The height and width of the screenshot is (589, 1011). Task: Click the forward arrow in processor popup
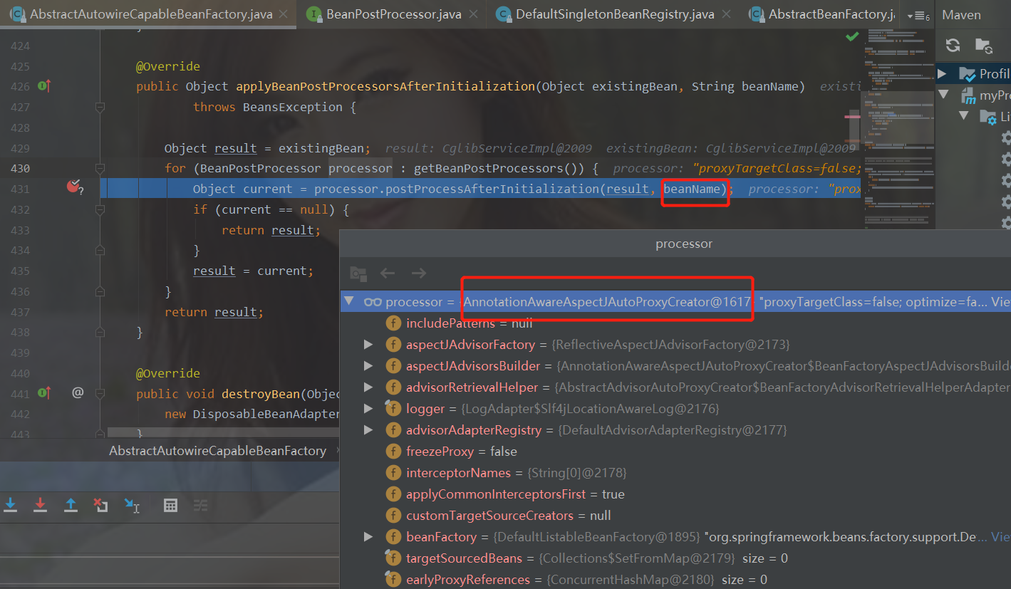419,273
